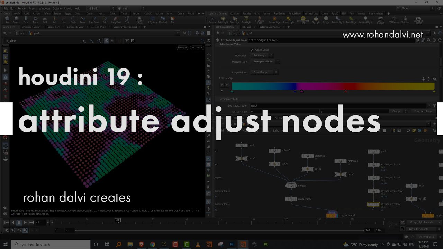This screenshot has height=249, width=443.
Task: Open the Pattern Type Remap Attribute dropdown
Action: pyautogui.click(x=265, y=61)
